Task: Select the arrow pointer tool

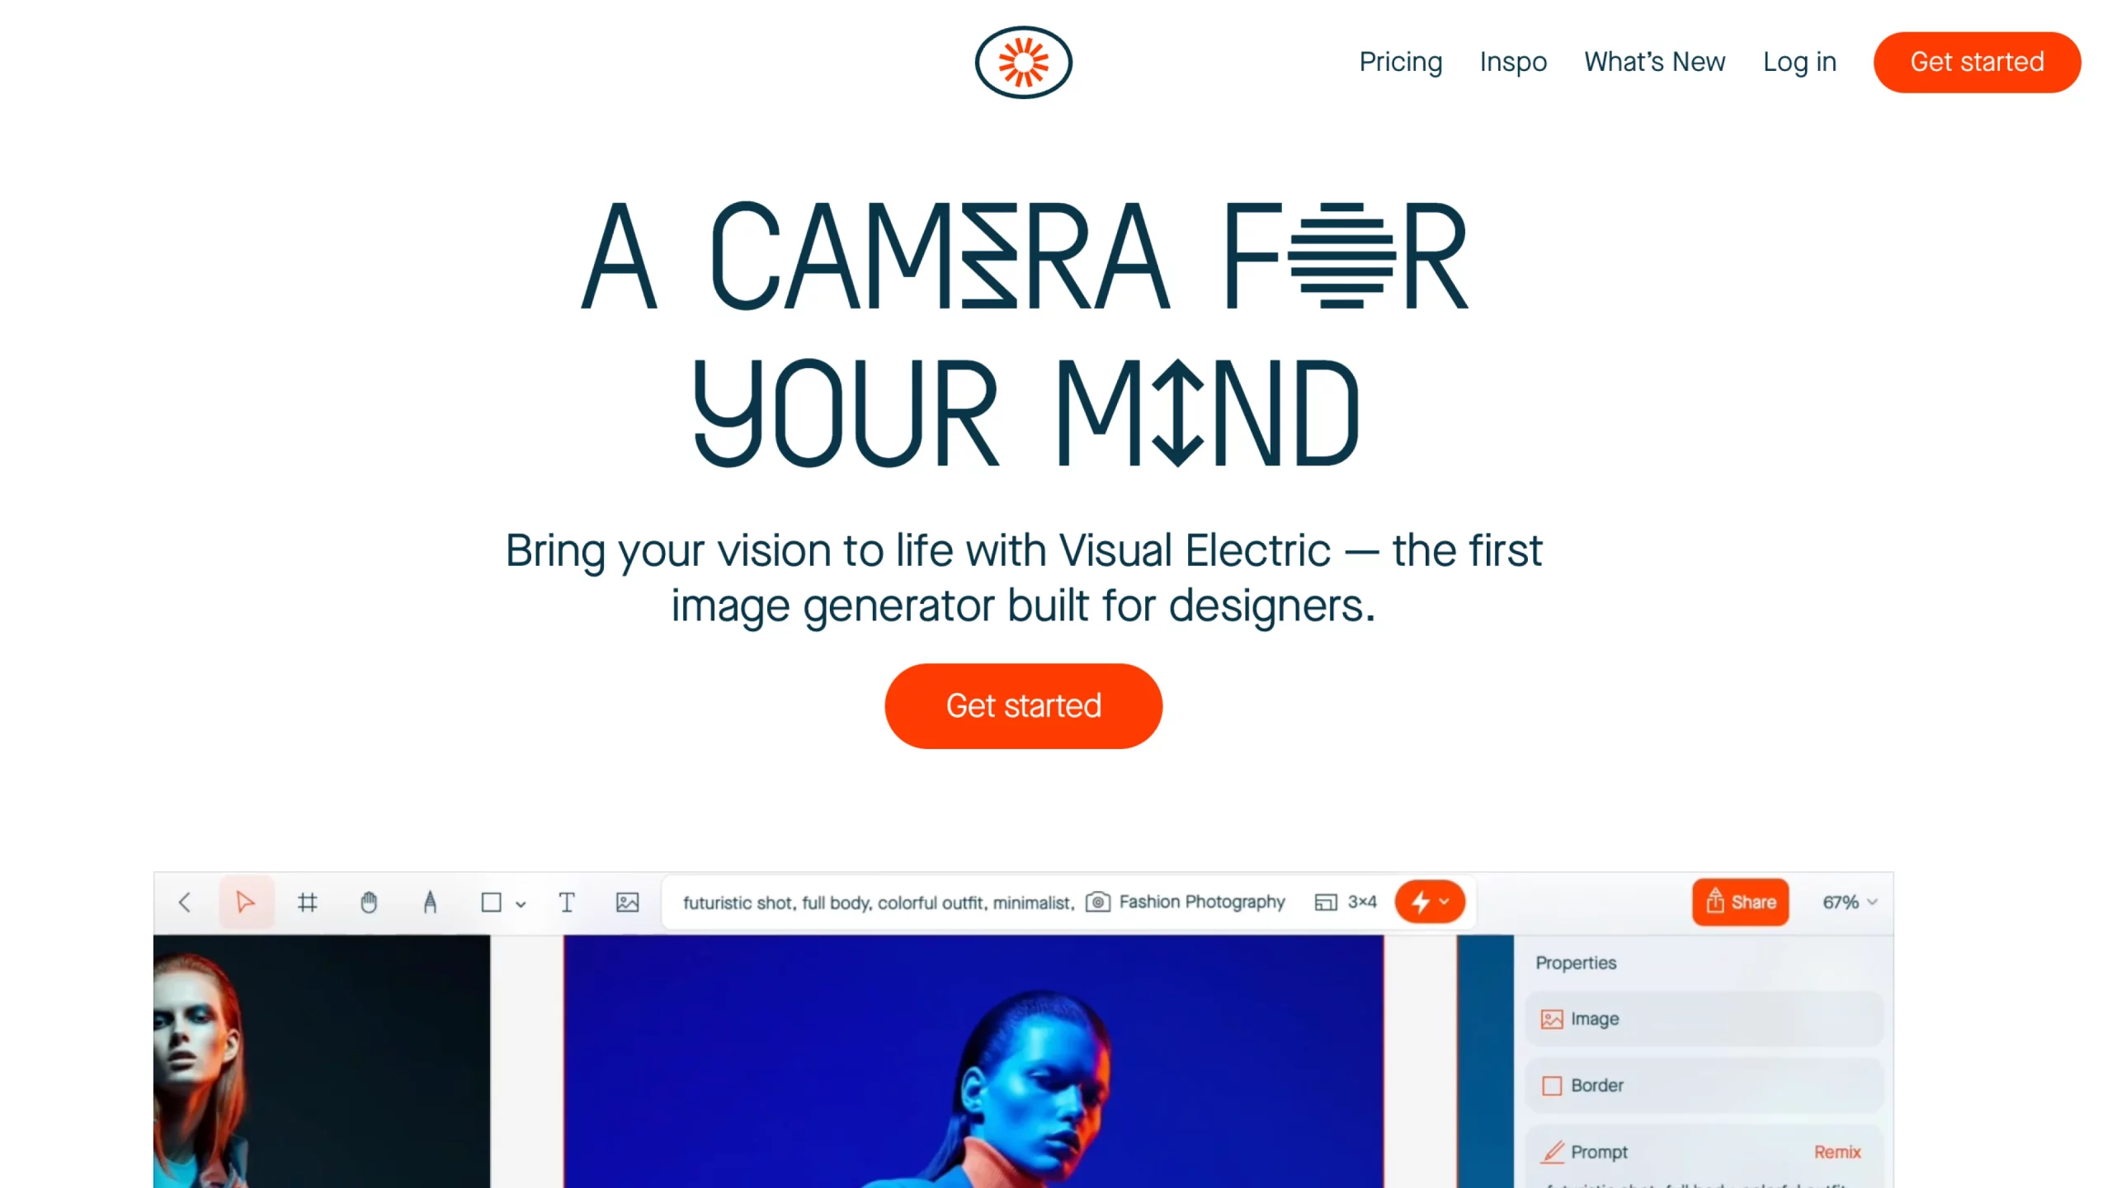Action: (x=245, y=902)
